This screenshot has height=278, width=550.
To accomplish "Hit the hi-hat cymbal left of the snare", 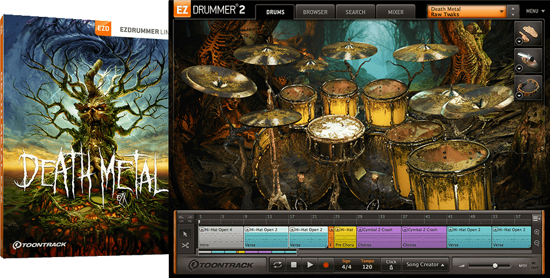I will click(270, 118).
